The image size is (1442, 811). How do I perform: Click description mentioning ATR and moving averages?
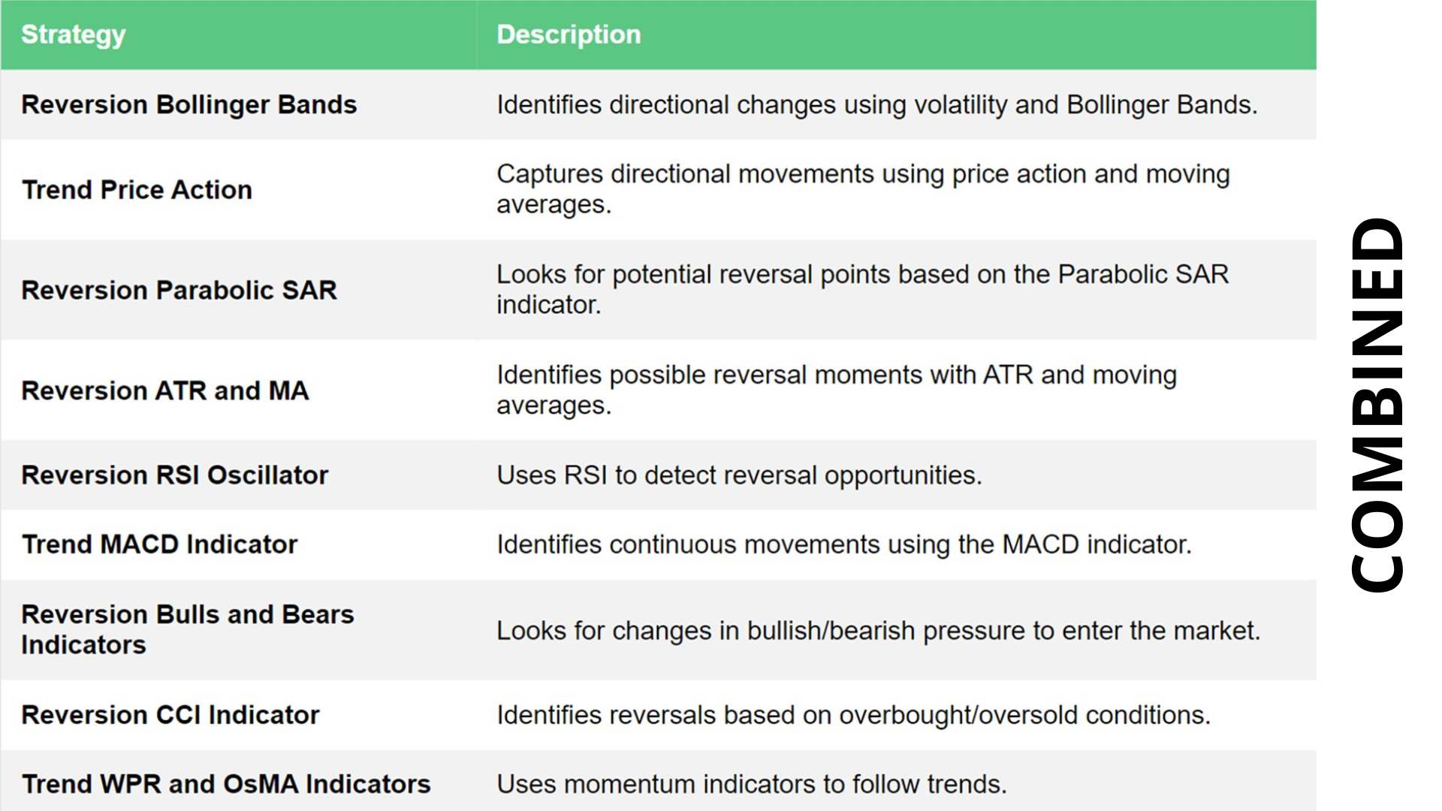[x=837, y=390]
